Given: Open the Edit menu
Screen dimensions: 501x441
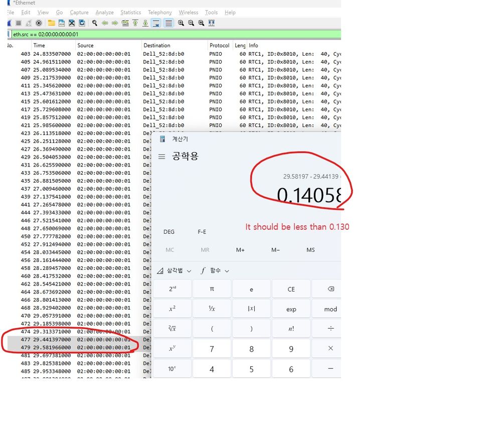Looking at the screenshot, I should point(26,13).
